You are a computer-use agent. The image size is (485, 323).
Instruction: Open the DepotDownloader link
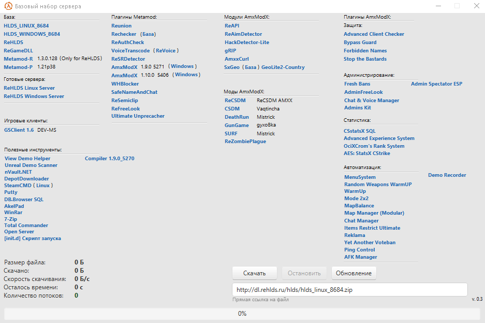26,179
